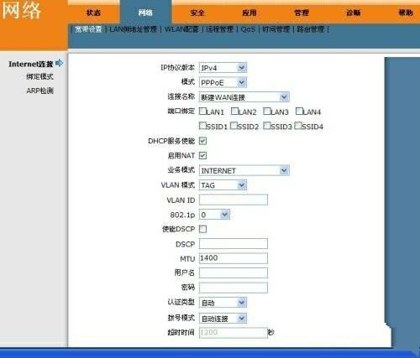420x358 pixels.
Task: Expand the 业务模式 INTERNET dropdown
Action: click(x=244, y=170)
